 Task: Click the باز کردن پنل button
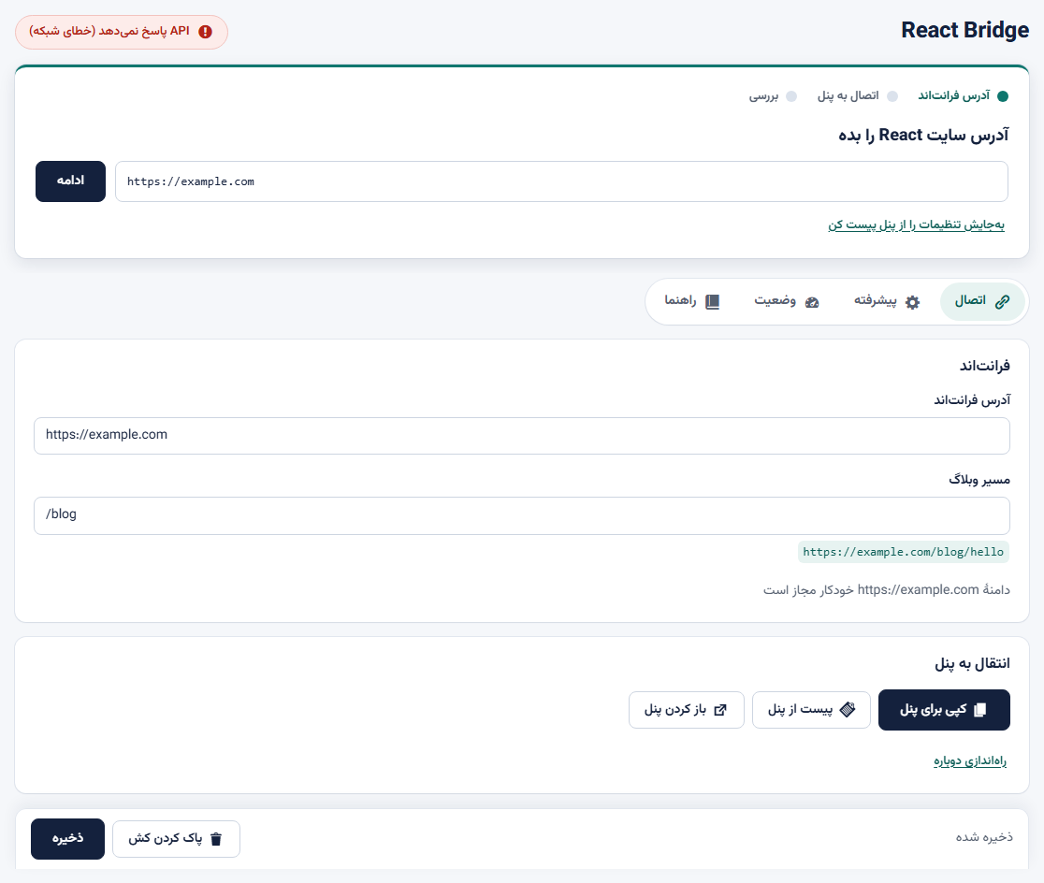[687, 710]
